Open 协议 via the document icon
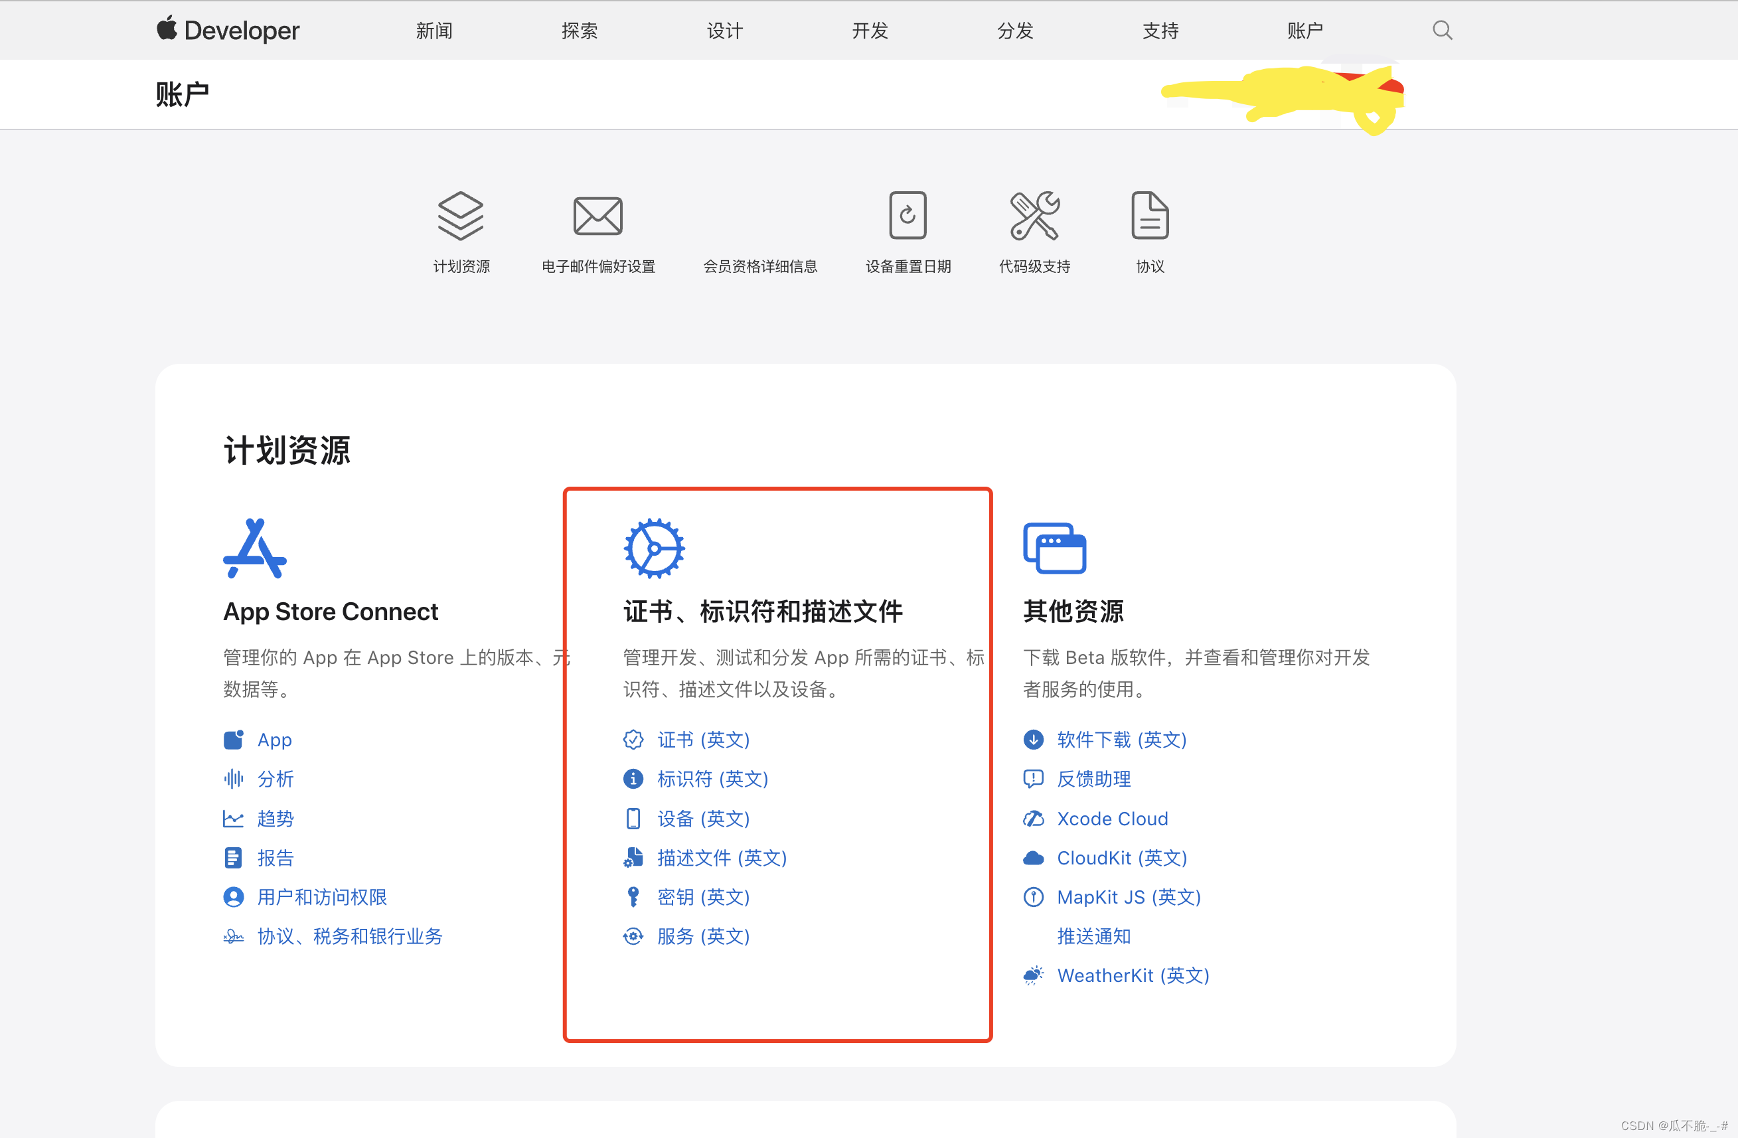Screen dimensions: 1738x1138 pos(1148,216)
